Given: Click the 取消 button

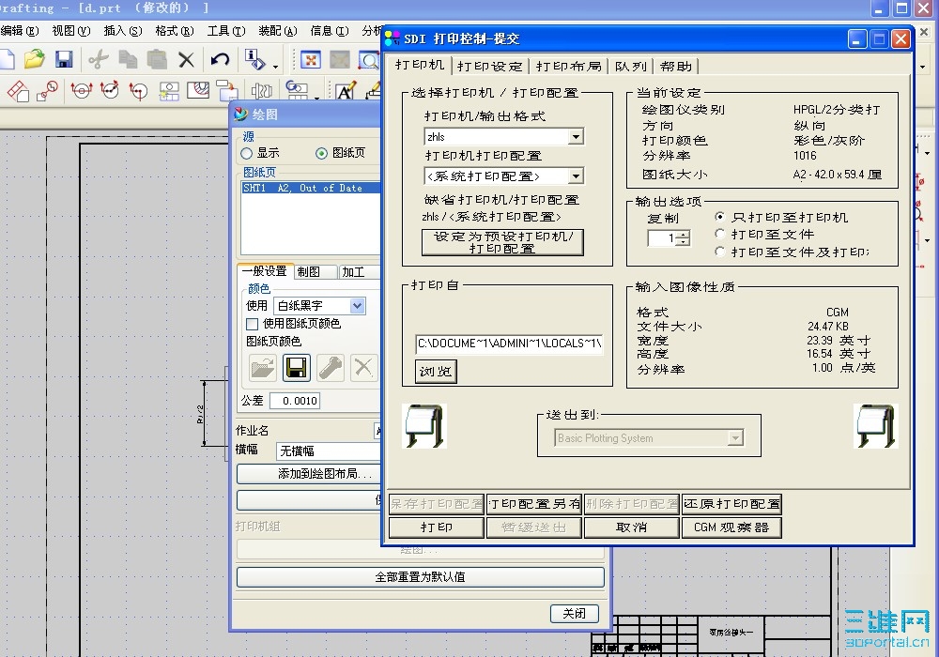Looking at the screenshot, I should (632, 527).
